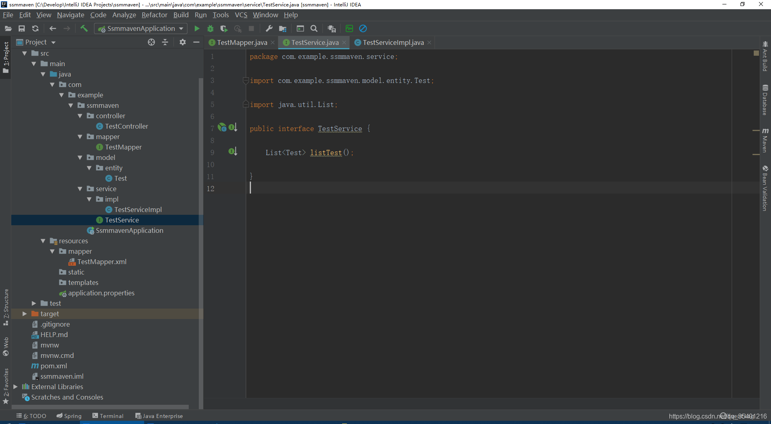Open Settings via the wrench icon
771x424 pixels.
269,28
